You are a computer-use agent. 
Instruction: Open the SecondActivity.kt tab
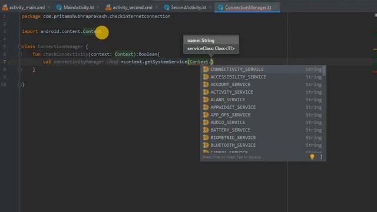pos(188,8)
